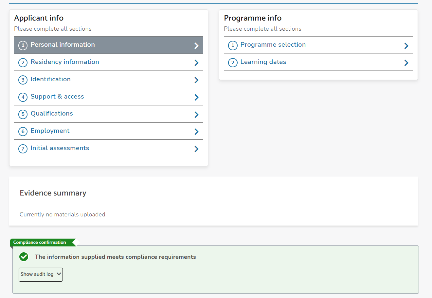Click chevron arrow on Employment row
This screenshot has width=432, height=298.
pyautogui.click(x=196, y=132)
